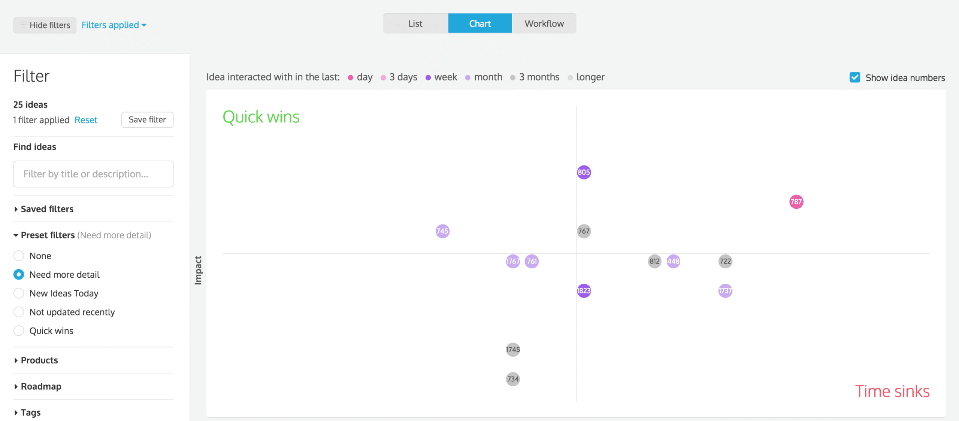Click the 3 months legend dot
The image size is (959, 421).
[x=513, y=78]
